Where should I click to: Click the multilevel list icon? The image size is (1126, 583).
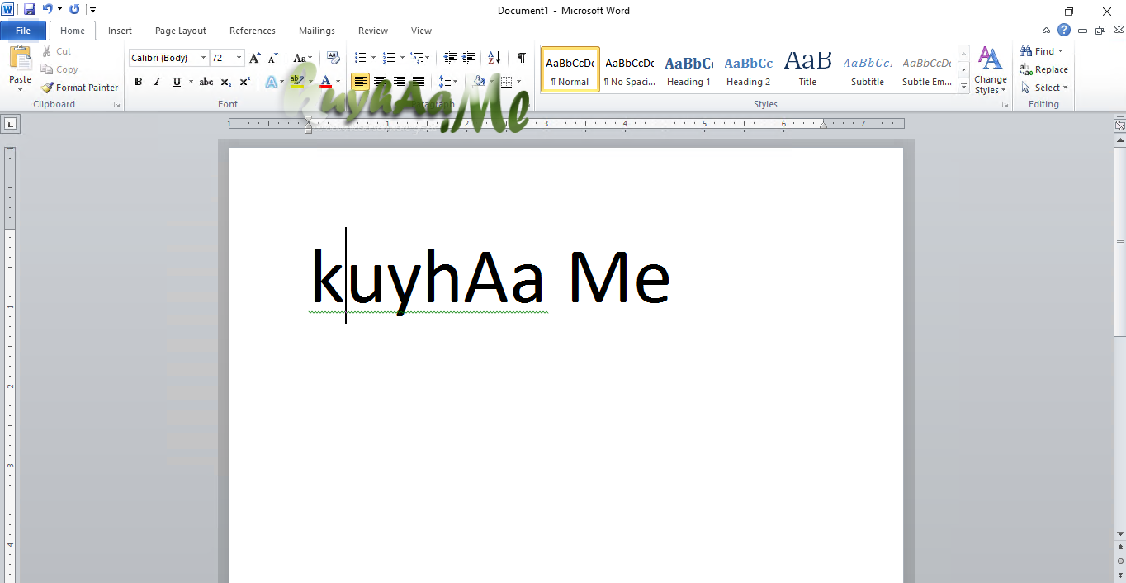click(x=417, y=58)
